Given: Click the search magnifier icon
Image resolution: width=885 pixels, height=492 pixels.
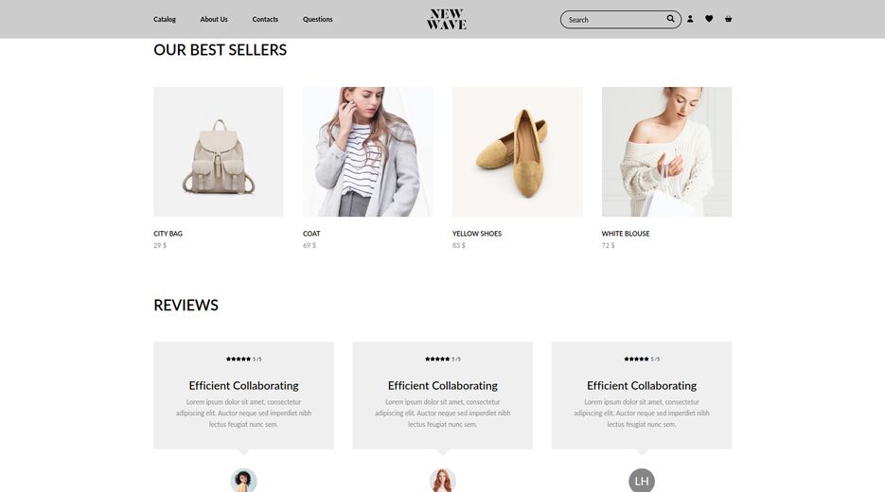Looking at the screenshot, I should 670,19.
